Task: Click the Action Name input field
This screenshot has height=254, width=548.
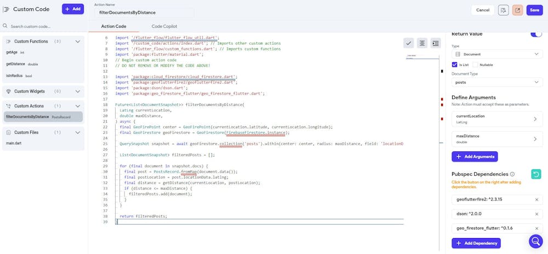Action: pos(144,13)
